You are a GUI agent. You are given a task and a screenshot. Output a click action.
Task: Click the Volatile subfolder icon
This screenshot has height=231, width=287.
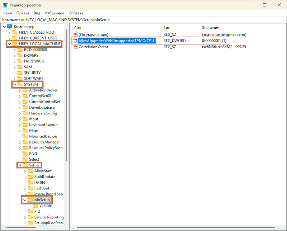35,206
